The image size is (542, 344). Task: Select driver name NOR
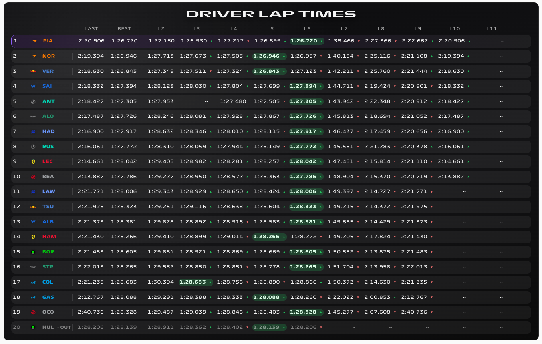pyautogui.click(x=48, y=56)
